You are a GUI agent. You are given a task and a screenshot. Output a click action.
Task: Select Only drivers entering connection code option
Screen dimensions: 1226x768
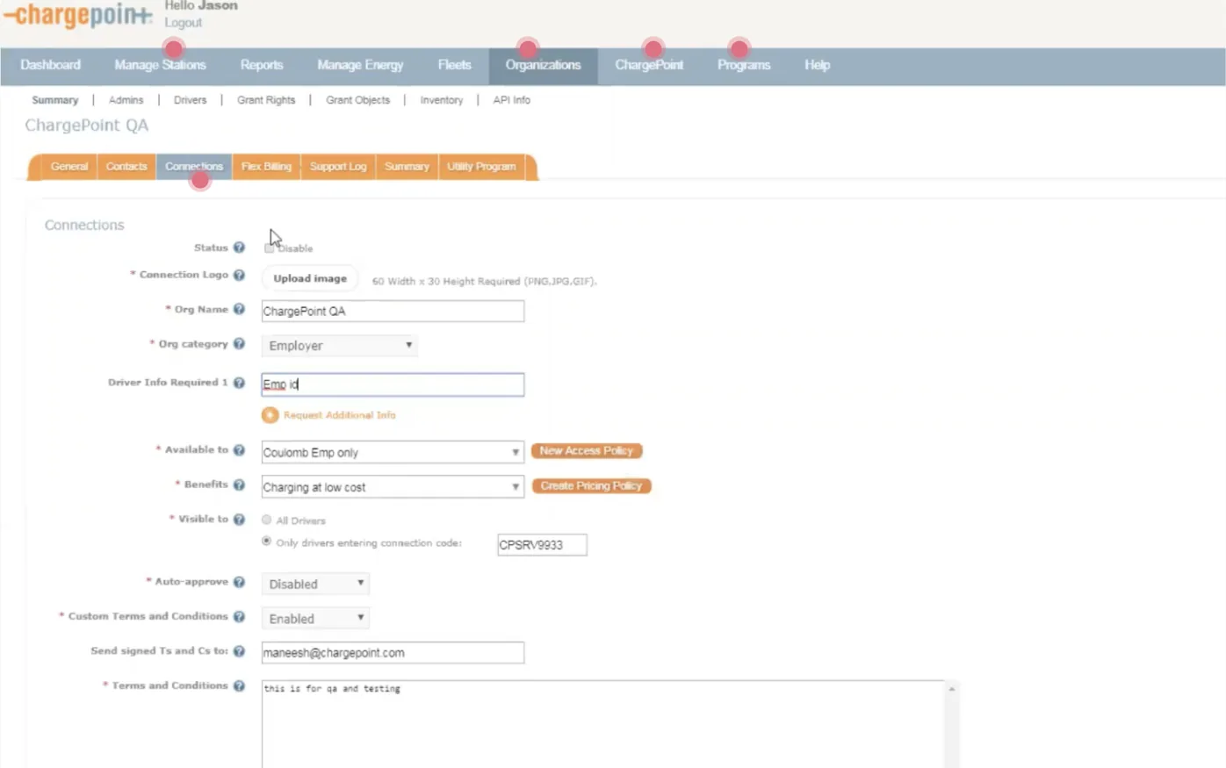pos(266,542)
